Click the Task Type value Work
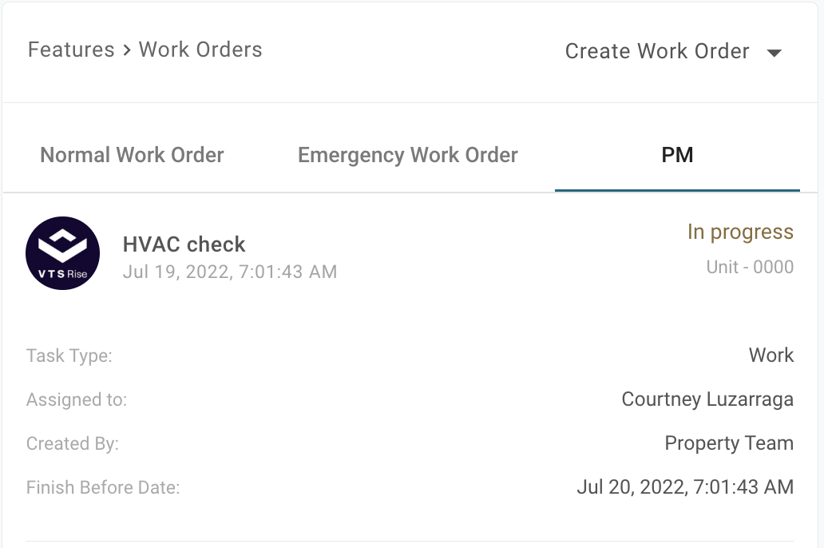 771,355
